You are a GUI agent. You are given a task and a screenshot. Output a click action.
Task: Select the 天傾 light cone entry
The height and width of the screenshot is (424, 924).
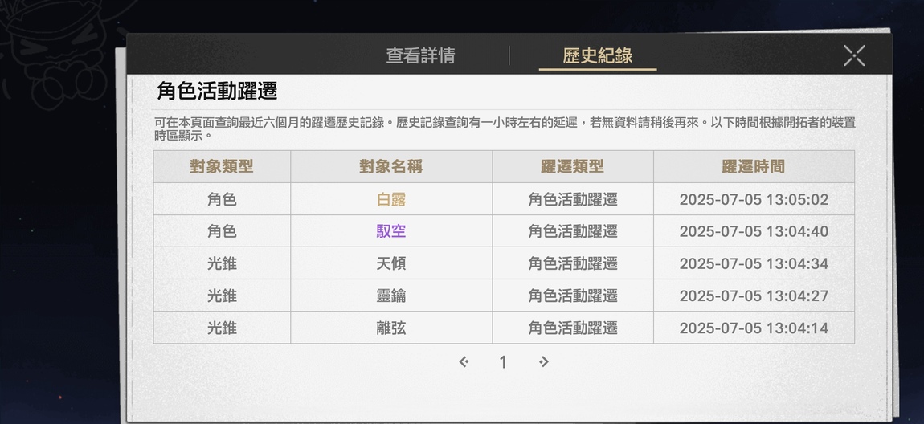coord(391,263)
